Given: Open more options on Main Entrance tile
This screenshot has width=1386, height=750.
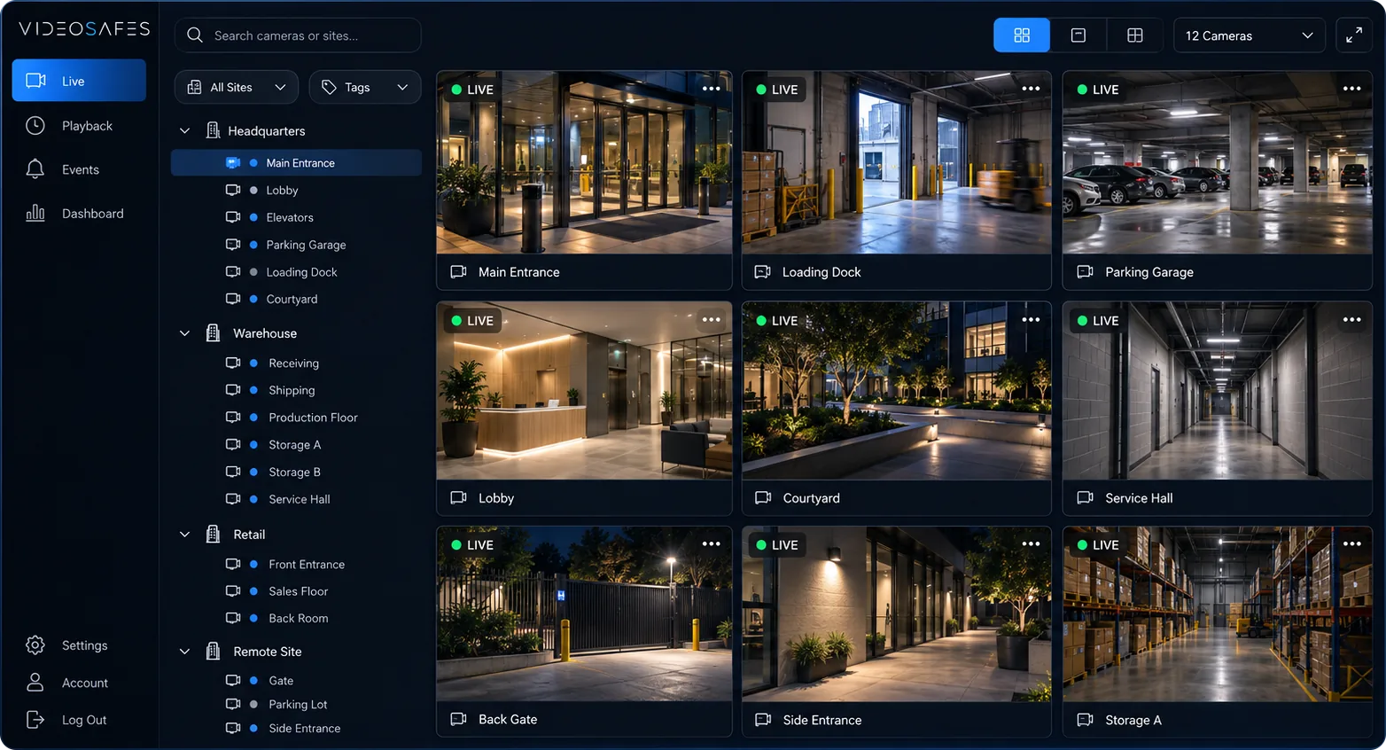Looking at the screenshot, I should pyautogui.click(x=711, y=89).
